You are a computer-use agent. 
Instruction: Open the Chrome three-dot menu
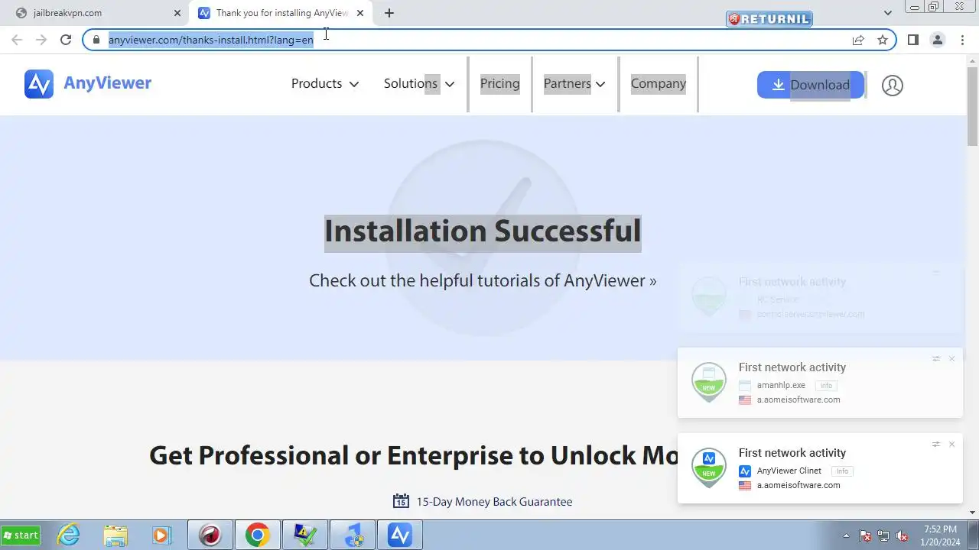(961, 40)
